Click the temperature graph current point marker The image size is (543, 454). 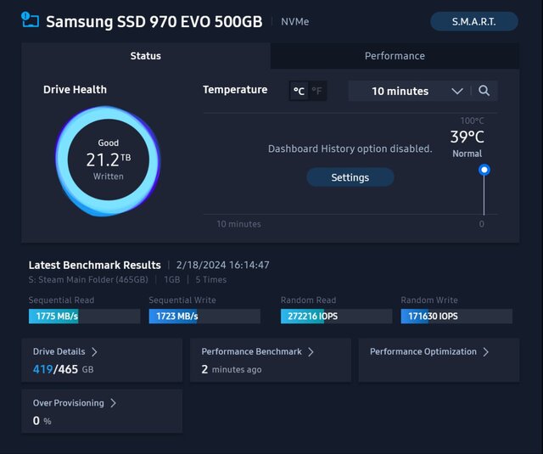coord(484,170)
